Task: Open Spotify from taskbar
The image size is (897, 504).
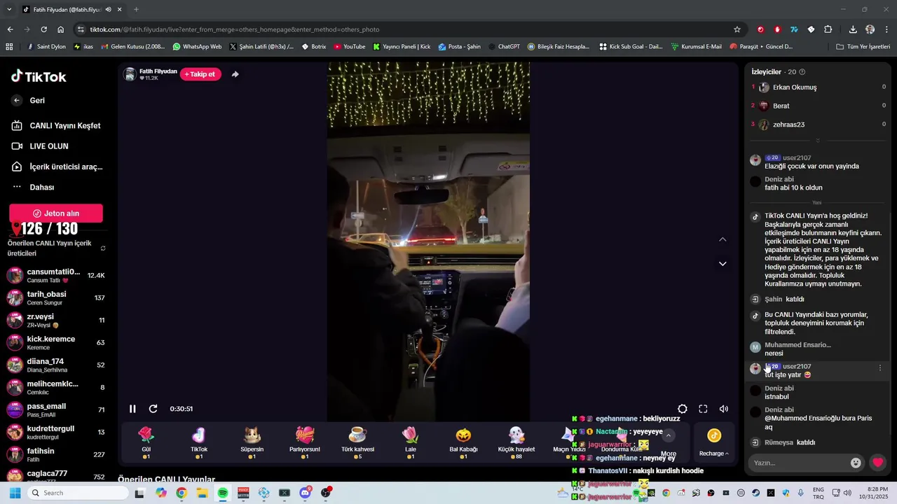Action: [223, 493]
